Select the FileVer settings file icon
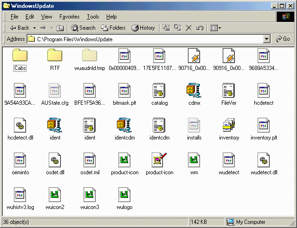297x228 pixels. coord(229,90)
